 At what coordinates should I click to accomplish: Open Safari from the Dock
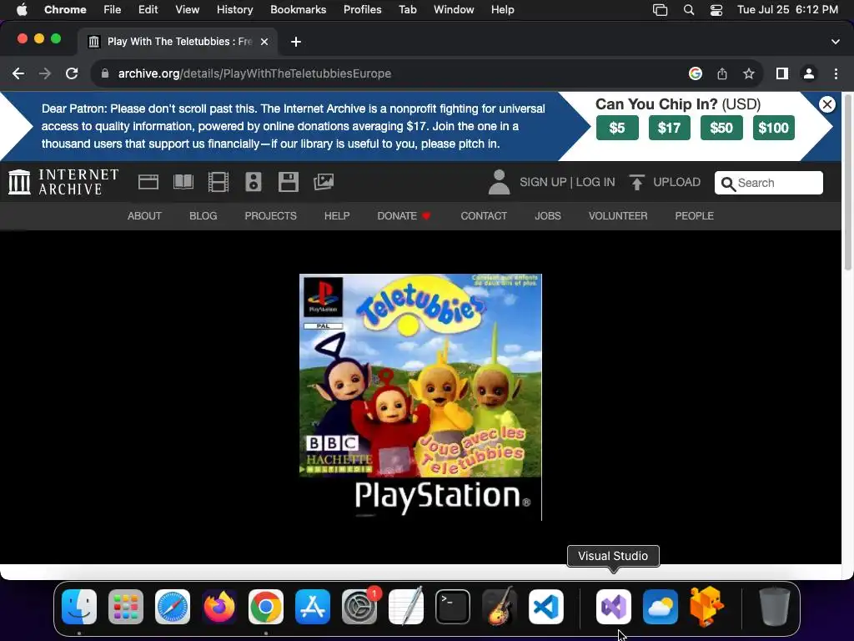pyautogui.click(x=173, y=607)
